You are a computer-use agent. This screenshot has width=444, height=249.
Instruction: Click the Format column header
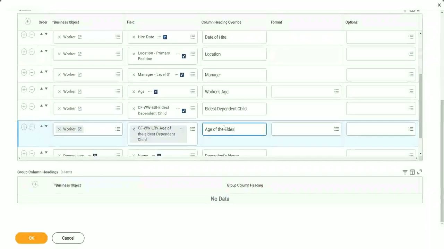click(276, 22)
